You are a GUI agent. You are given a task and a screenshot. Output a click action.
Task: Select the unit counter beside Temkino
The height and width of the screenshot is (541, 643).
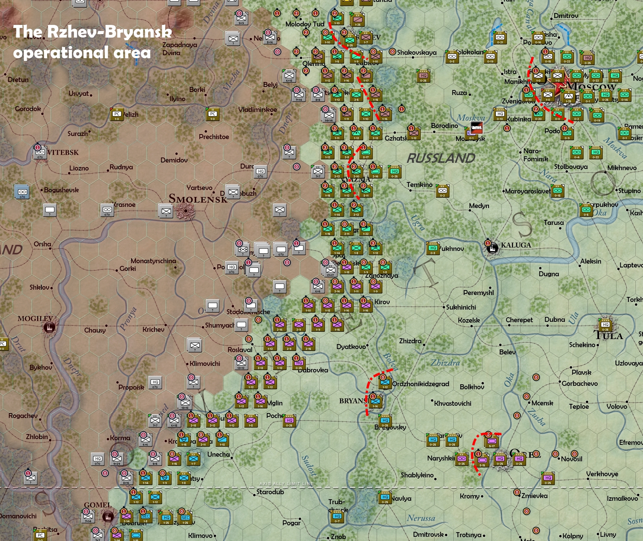pyautogui.click(x=443, y=191)
